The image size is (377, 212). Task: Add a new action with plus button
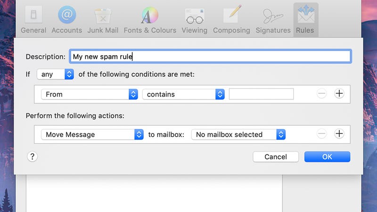(x=339, y=134)
